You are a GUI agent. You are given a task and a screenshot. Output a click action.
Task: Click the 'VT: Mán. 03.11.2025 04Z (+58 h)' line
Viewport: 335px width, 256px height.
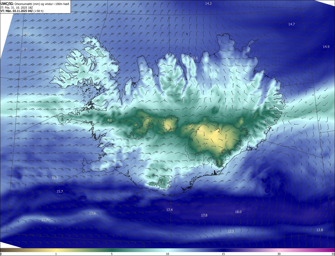[22, 11]
